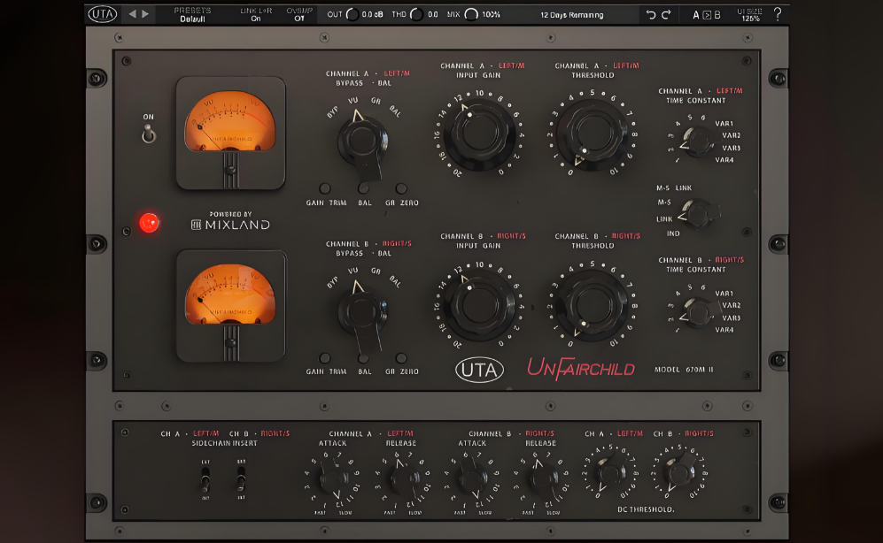This screenshot has height=543, width=883.
Task: Select the B compare state
Action: click(717, 14)
